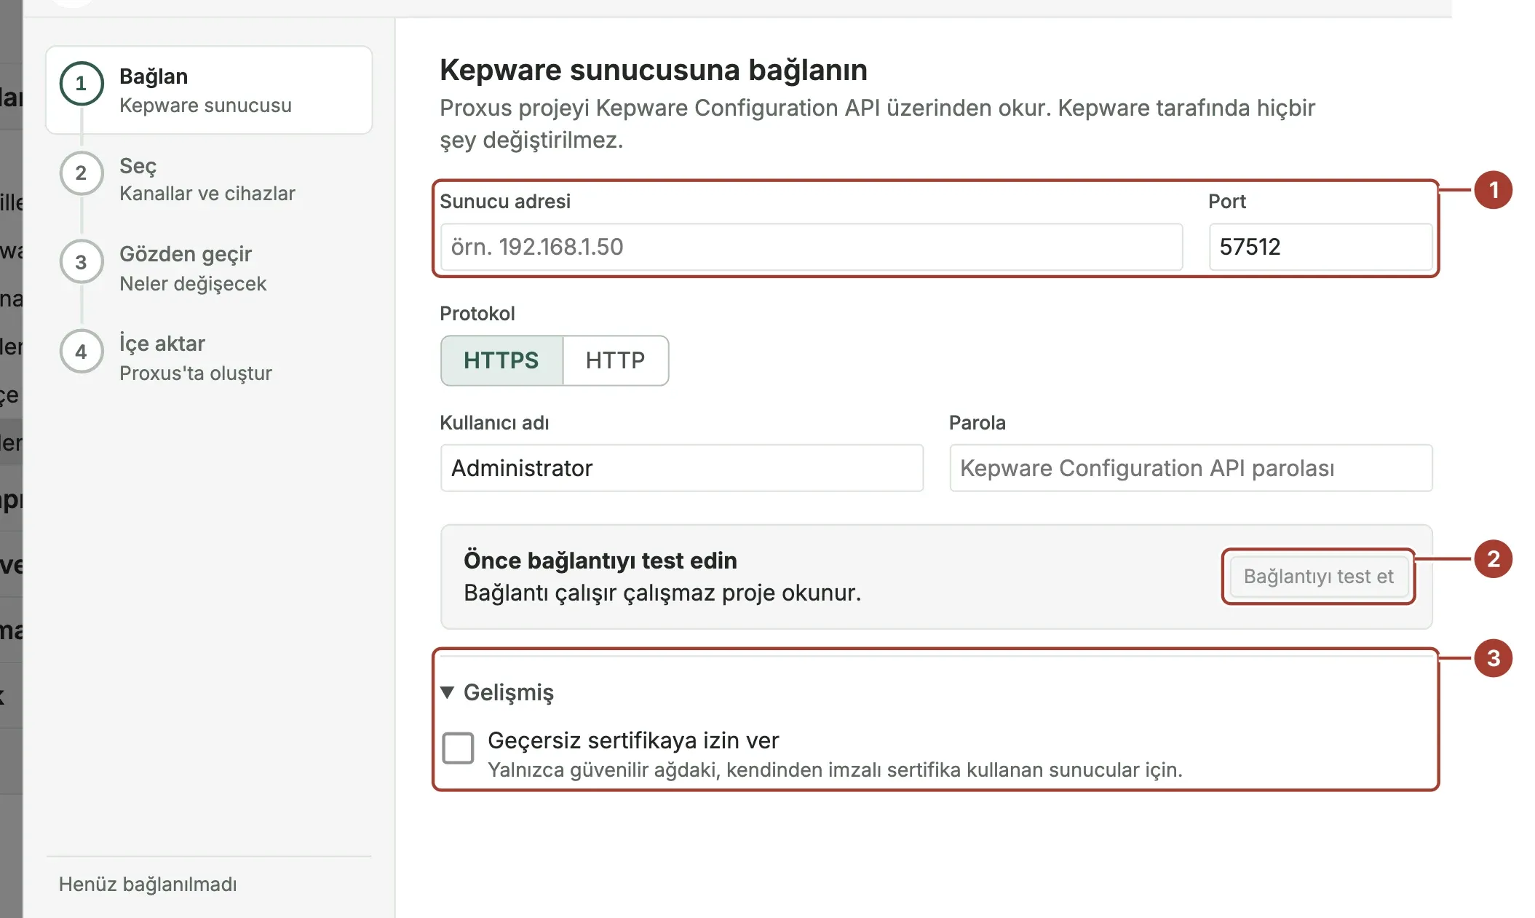Click the Parola password field
Image resolution: width=1535 pixels, height=918 pixels.
(x=1191, y=468)
